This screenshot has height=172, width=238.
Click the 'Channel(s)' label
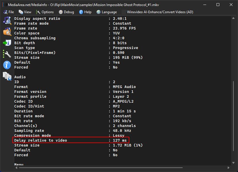point(26,126)
